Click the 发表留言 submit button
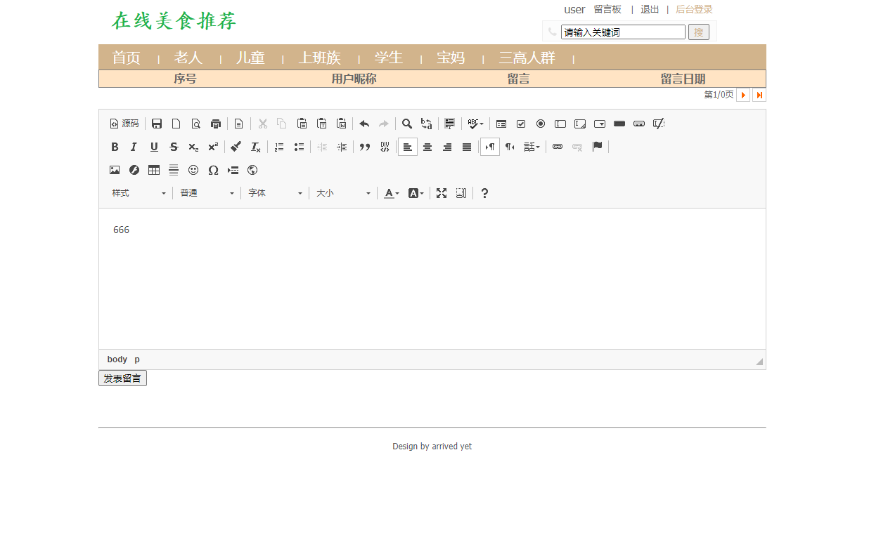Viewport: 888px width, 542px height. (122, 378)
